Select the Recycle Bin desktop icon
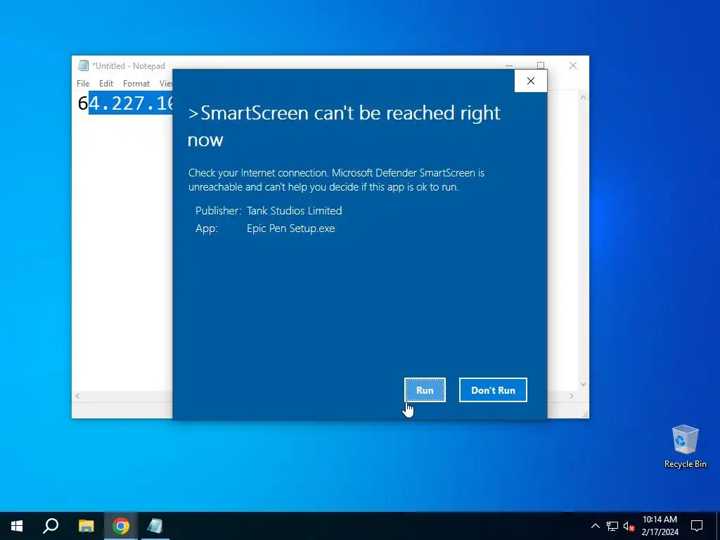Screen dimensions: 720x540 [x=685, y=446]
